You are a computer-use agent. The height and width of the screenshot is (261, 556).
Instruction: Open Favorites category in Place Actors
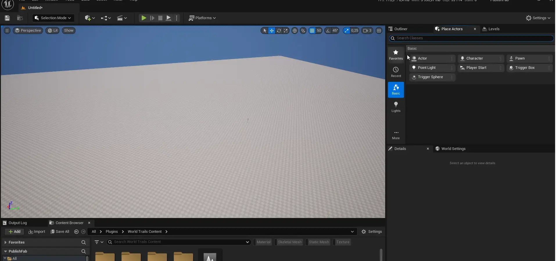point(396,55)
